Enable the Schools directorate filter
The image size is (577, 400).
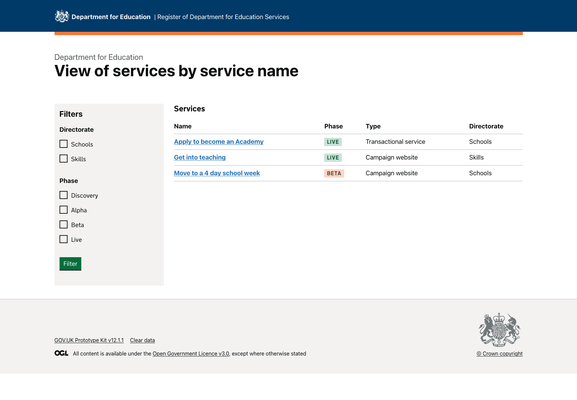coord(64,144)
